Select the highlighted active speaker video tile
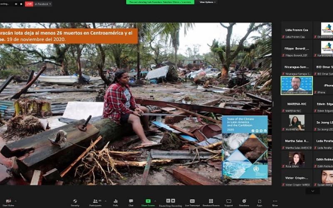 [x=296, y=85]
